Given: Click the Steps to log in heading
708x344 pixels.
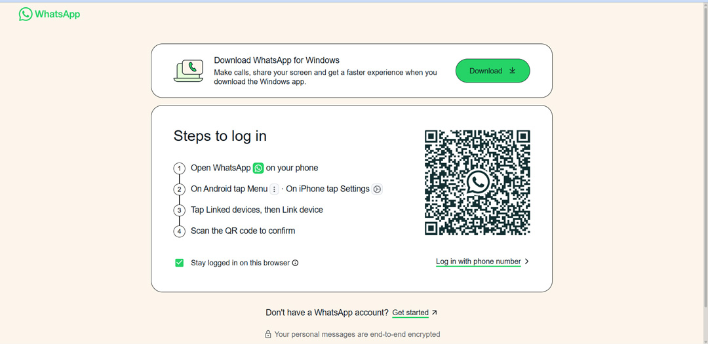Looking at the screenshot, I should (x=220, y=136).
